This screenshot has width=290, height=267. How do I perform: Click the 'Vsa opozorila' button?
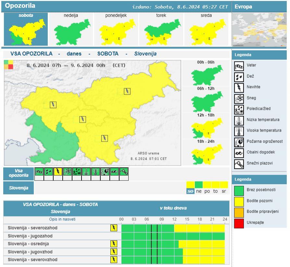(x=19, y=173)
